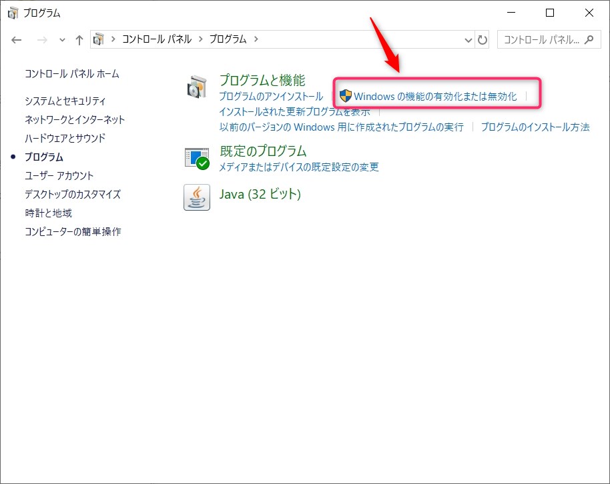The image size is (610, 484).
Task: Click the Control Panel icon in address bar
Action: click(98, 39)
